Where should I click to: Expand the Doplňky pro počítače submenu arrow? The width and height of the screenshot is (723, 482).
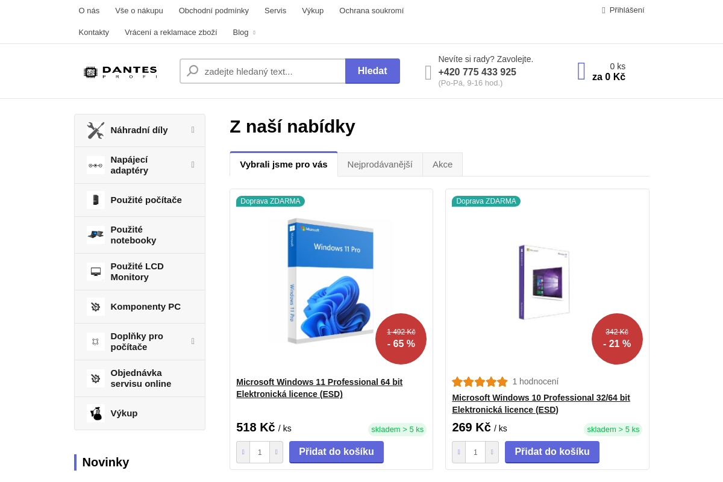[x=193, y=341]
